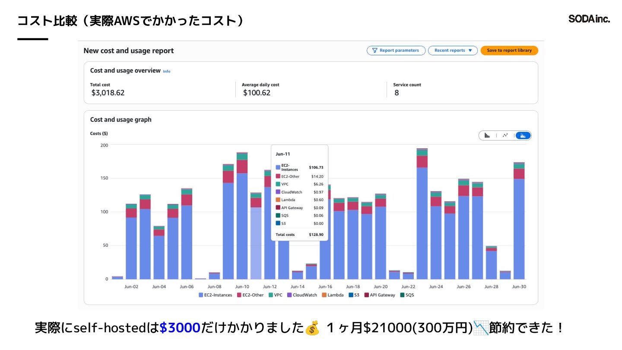
Task: Click the Costs ($) axis title
Action: (99, 134)
